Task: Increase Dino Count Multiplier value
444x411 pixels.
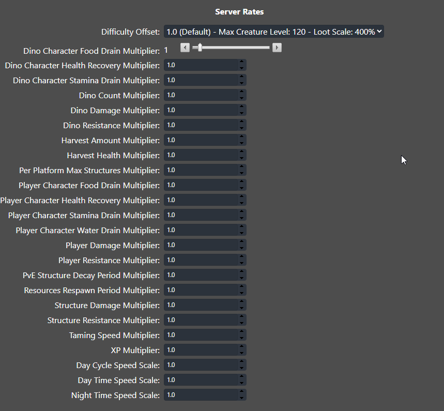Action: [241, 93]
